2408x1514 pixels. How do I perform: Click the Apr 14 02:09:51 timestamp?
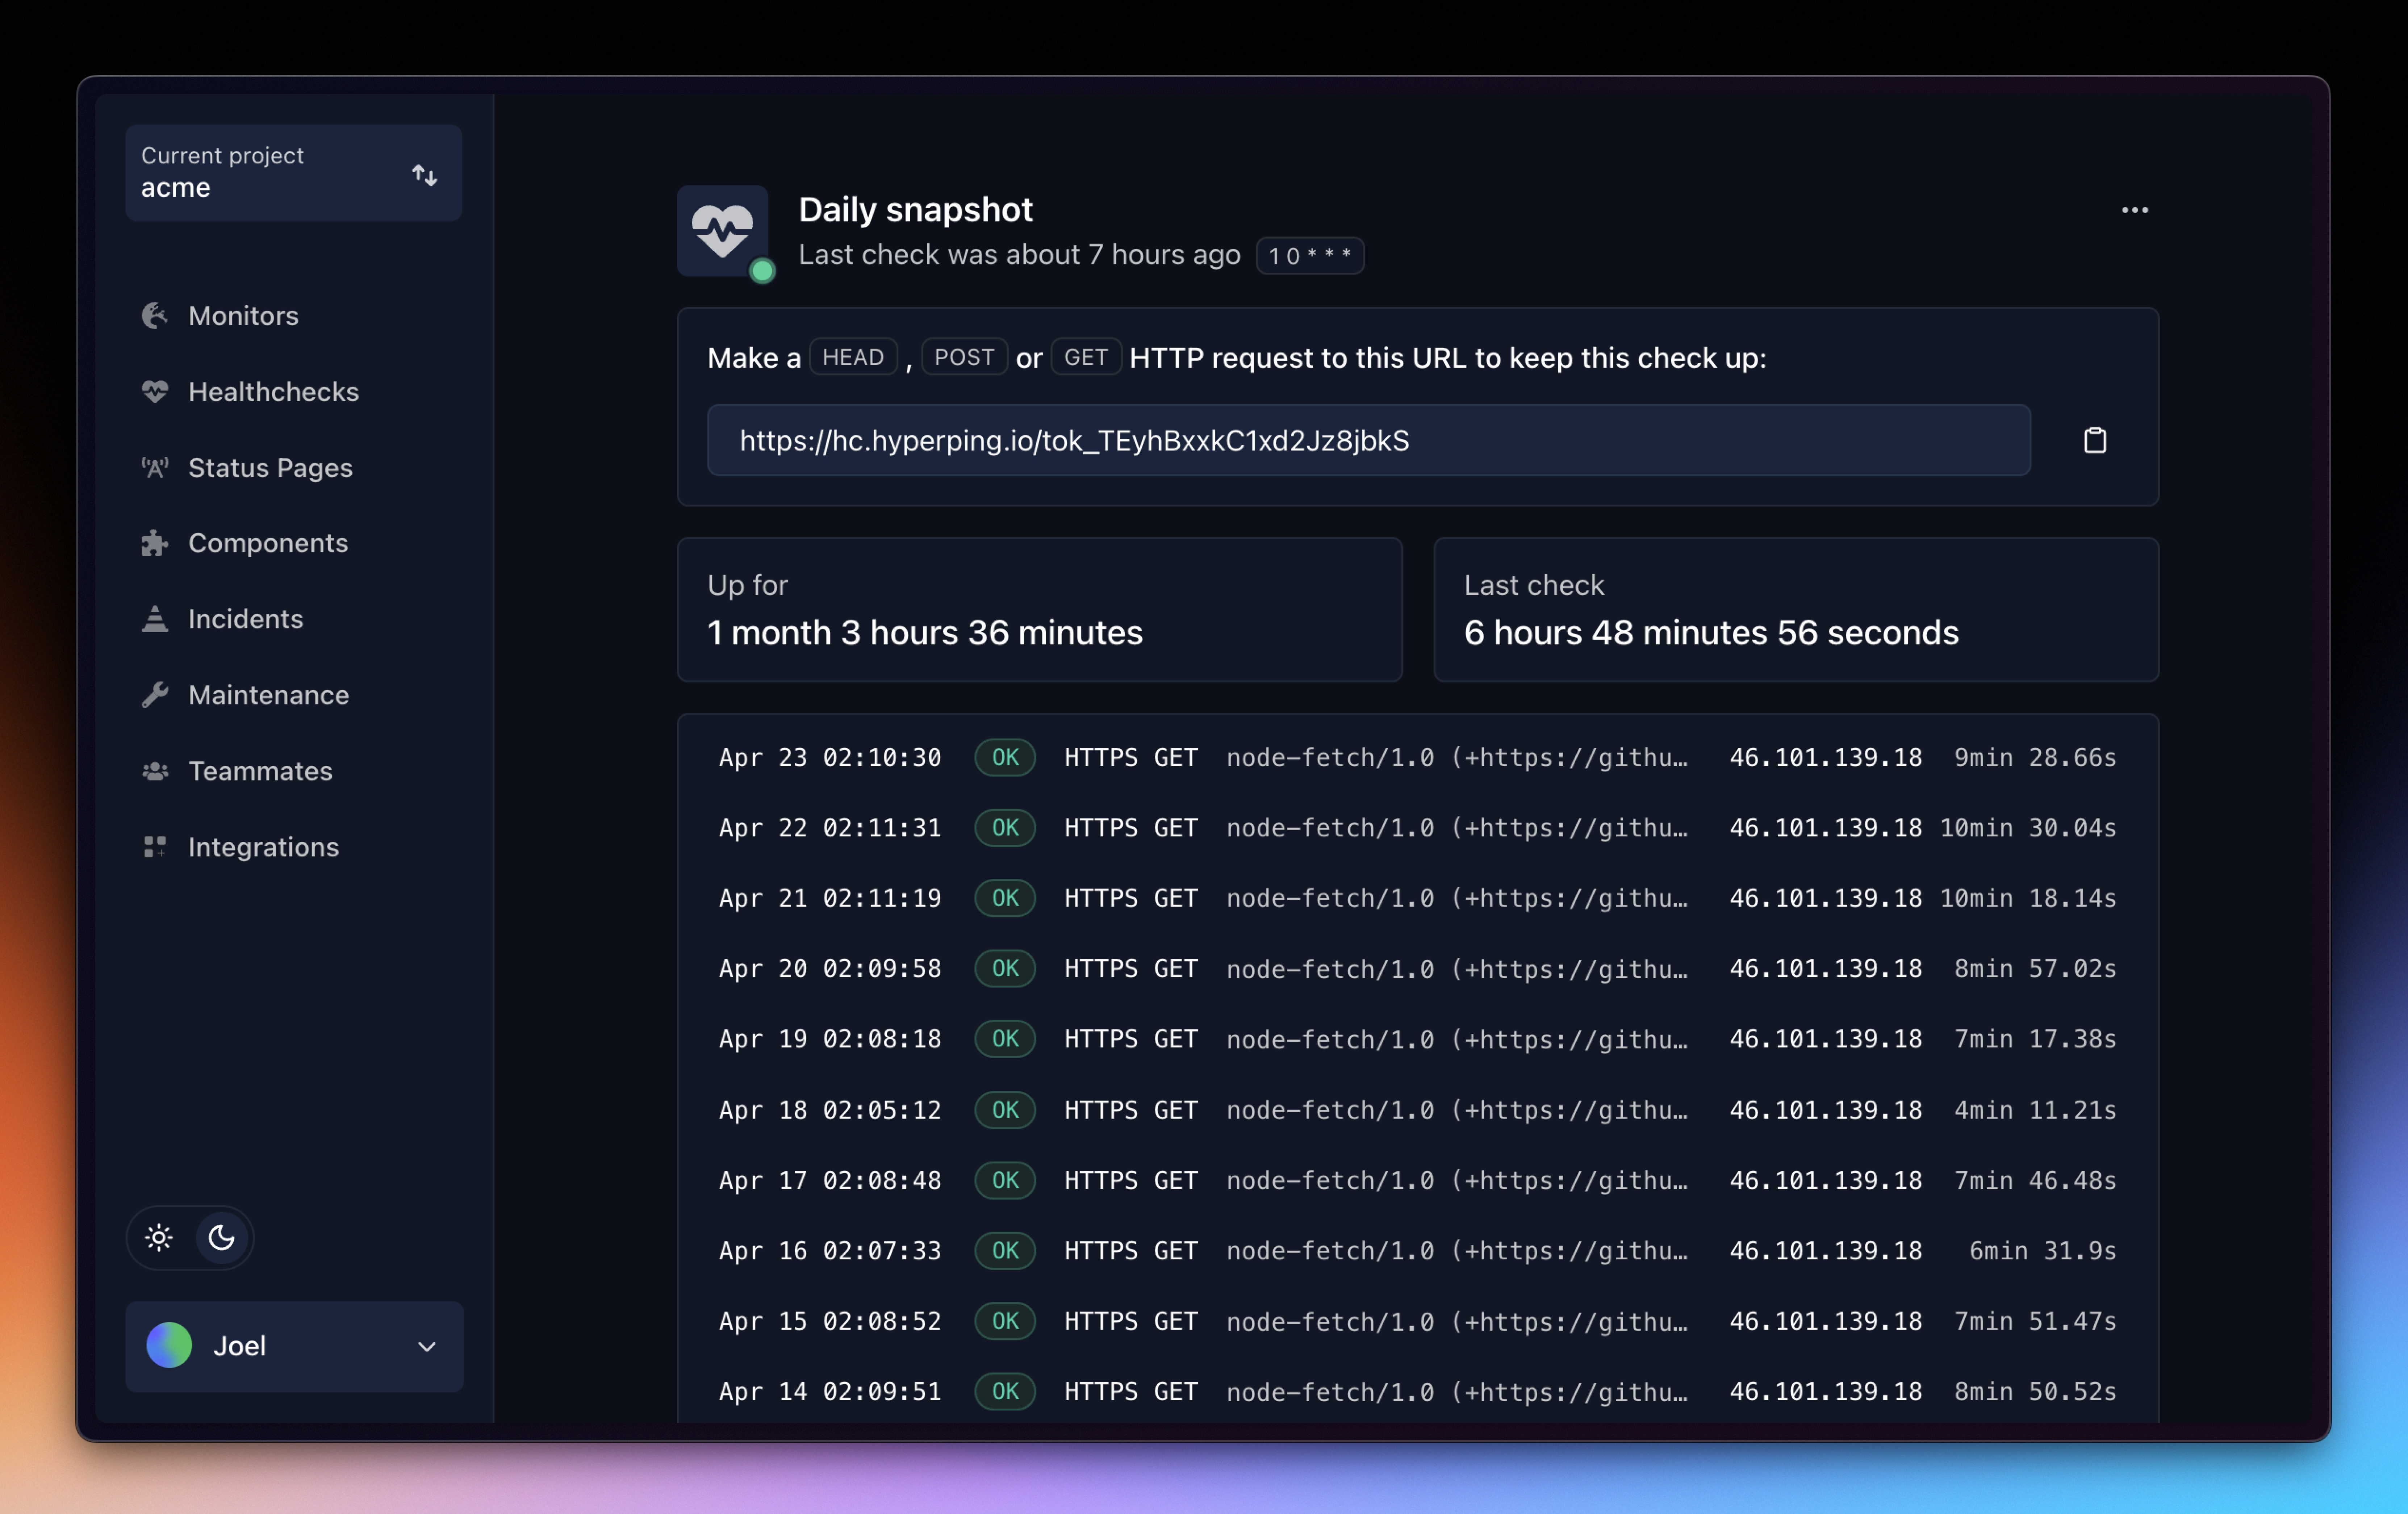click(x=830, y=1392)
